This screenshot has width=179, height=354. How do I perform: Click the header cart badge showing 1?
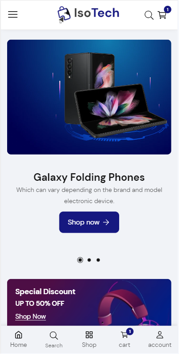tap(167, 10)
